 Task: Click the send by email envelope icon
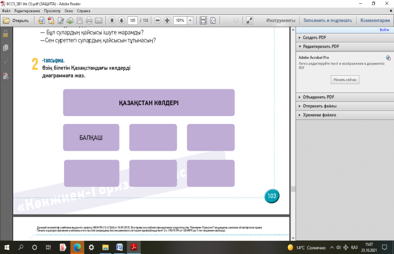pyautogui.click(x=99, y=20)
